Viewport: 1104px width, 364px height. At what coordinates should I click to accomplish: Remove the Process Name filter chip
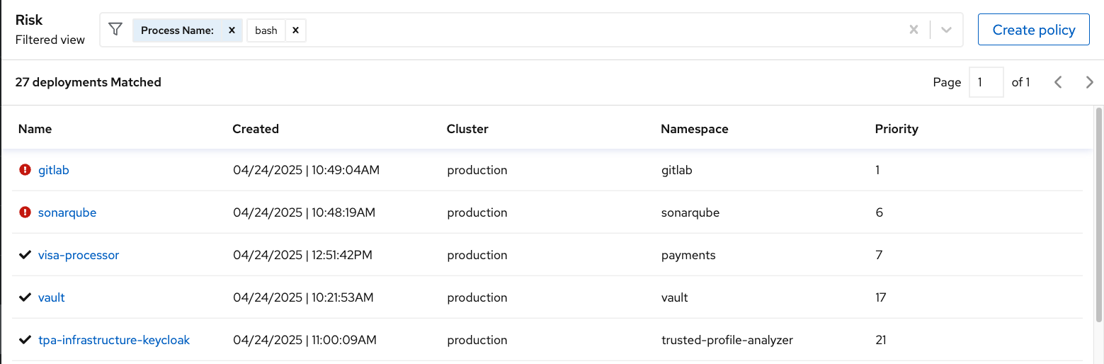click(232, 30)
